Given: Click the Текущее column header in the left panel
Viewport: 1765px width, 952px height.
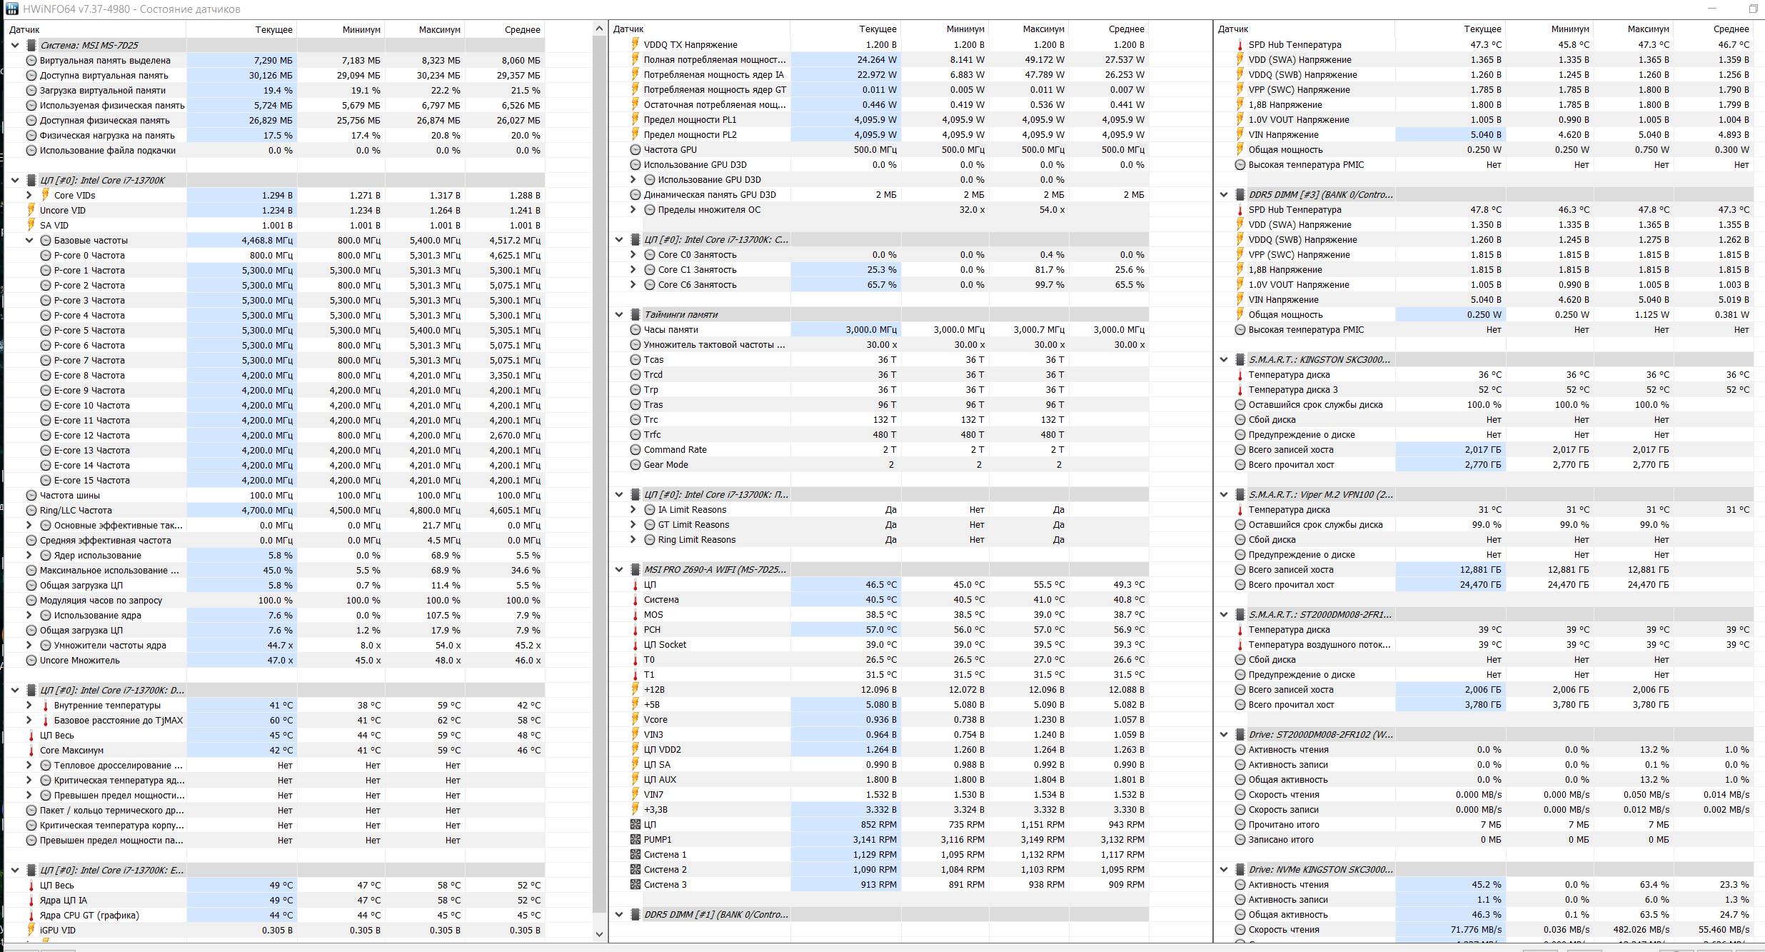Looking at the screenshot, I should coord(273,30).
